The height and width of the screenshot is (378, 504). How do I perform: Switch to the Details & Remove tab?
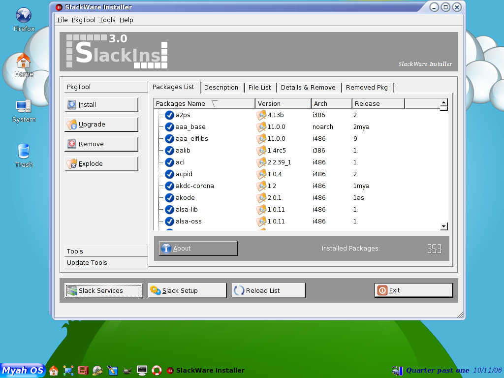[x=308, y=88]
